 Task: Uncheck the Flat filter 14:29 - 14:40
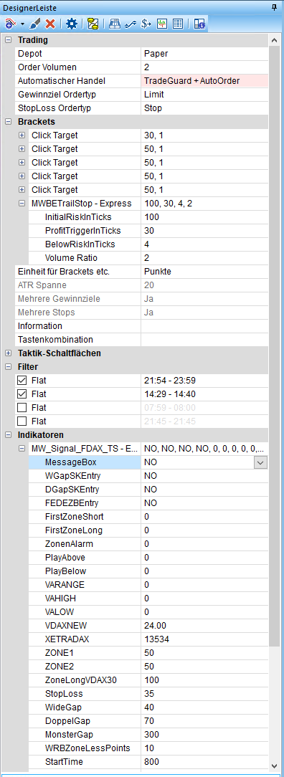tap(22, 394)
